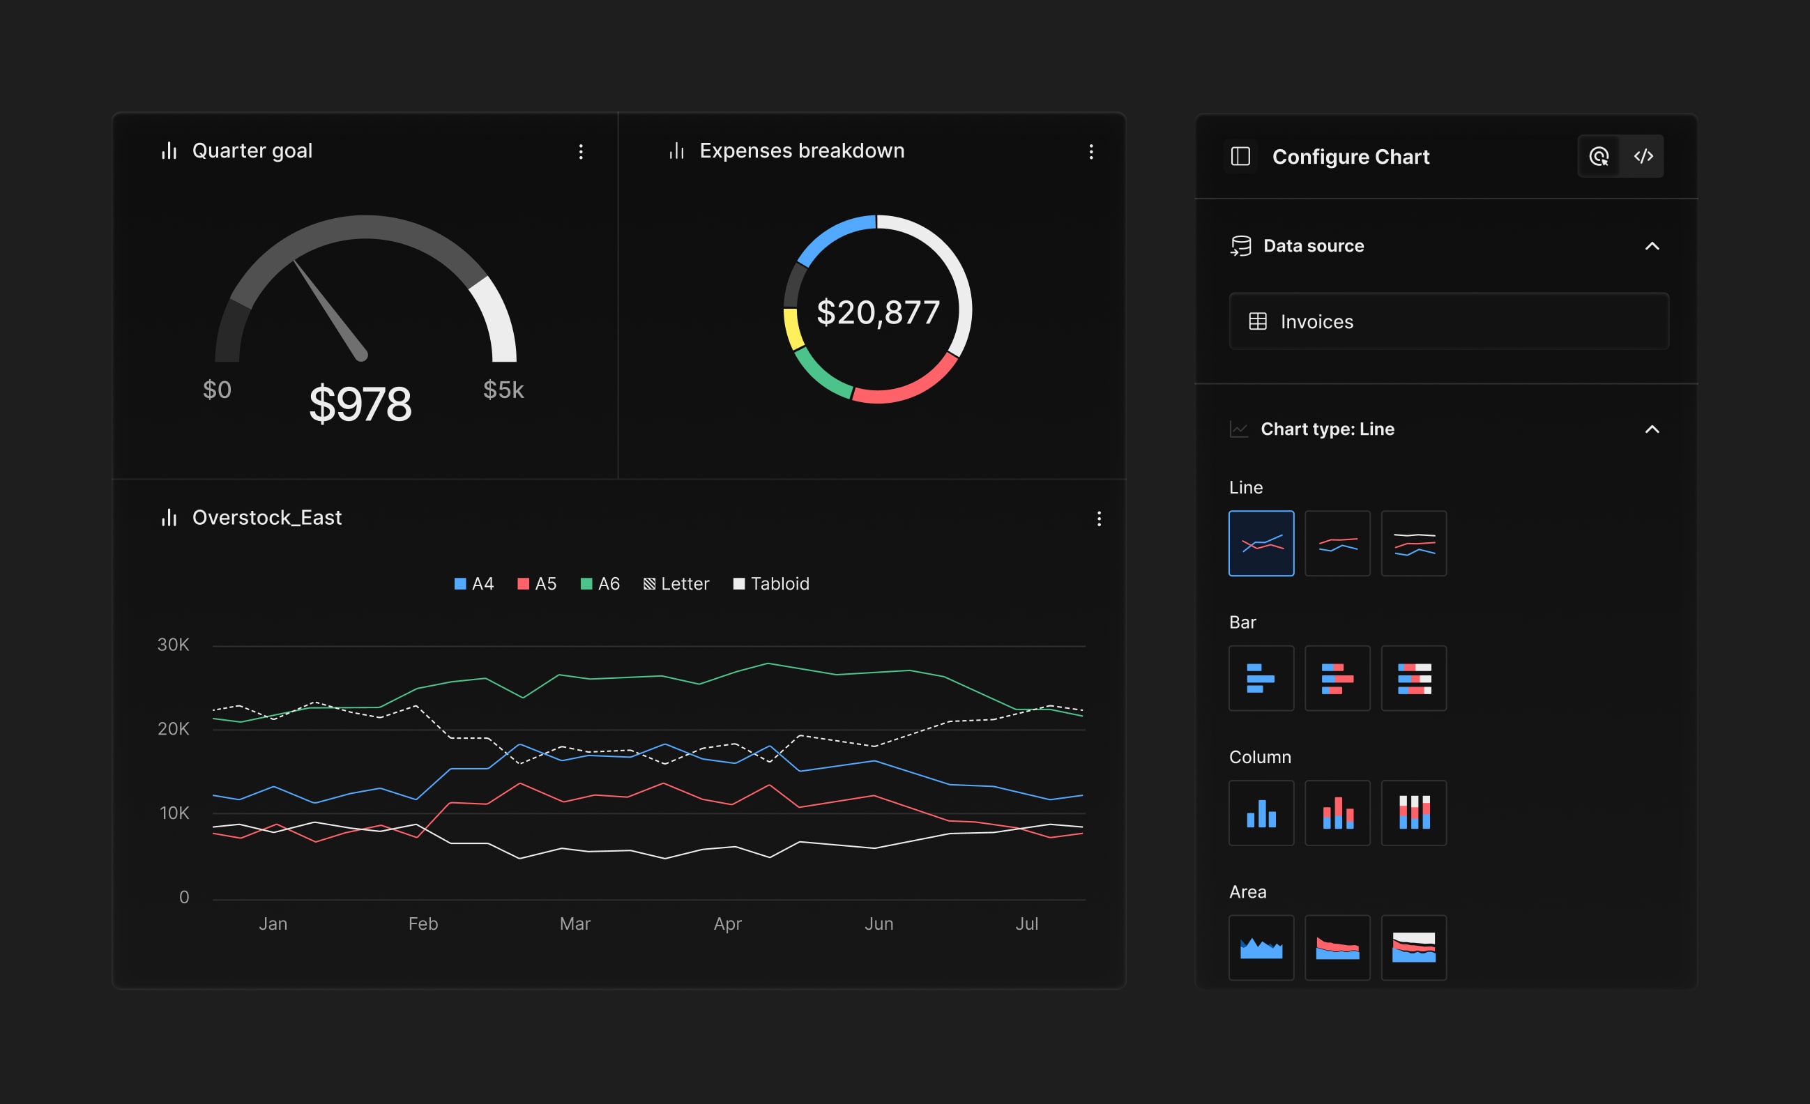1810x1104 pixels.
Task: Click the Data source database icon
Action: pos(1240,246)
